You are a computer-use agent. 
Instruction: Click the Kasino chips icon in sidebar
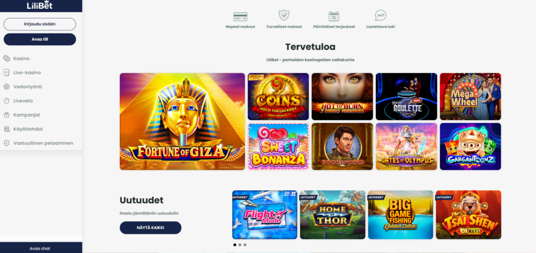tap(6, 59)
